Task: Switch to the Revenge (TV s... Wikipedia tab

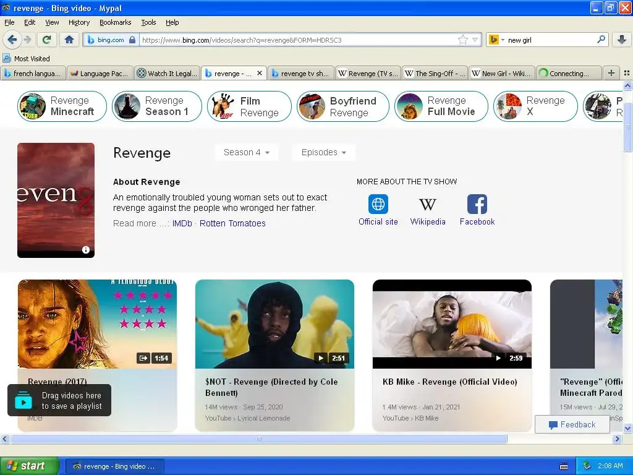Action: tap(368, 73)
